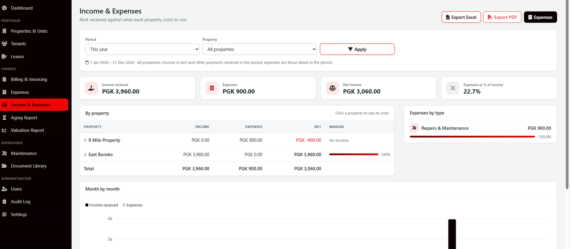Click East Boroko 100% margin bar
Viewport: 570px width, 249px height.
pyautogui.click(x=354, y=154)
